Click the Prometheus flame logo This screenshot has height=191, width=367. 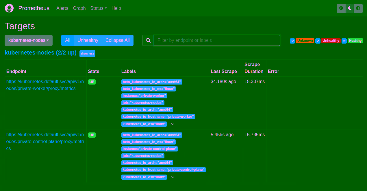(x=9, y=8)
